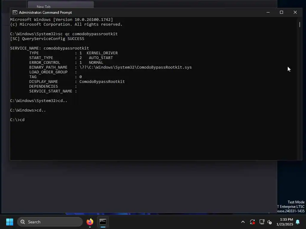Open the clock showing 1:33 PM
The height and width of the screenshot is (229, 306).
tap(285, 222)
